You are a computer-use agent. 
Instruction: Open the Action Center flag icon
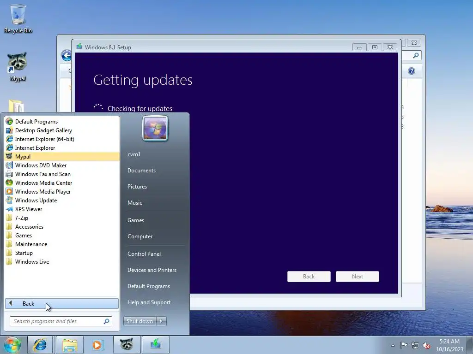pyautogui.click(x=404, y=345)
